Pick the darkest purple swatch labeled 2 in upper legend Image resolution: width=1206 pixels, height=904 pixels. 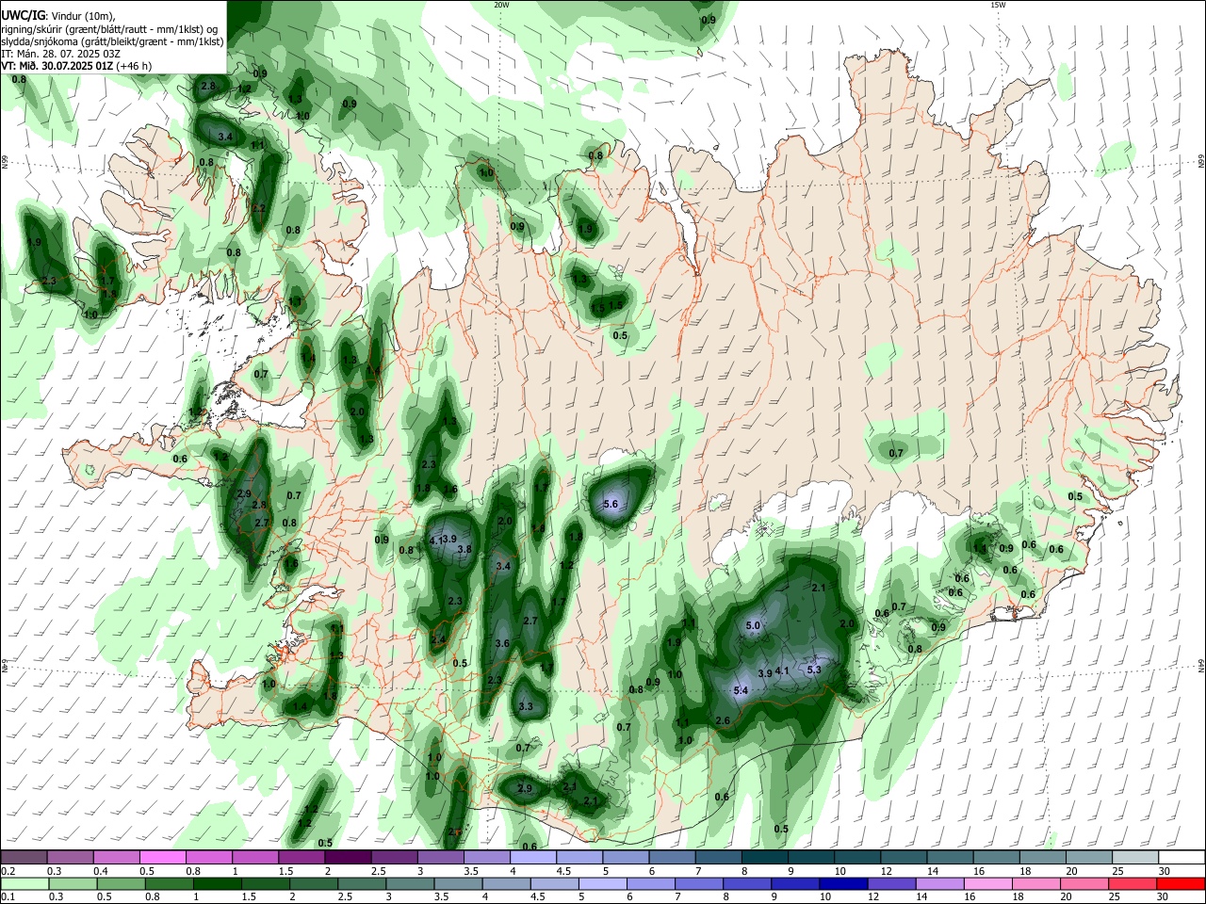[348, 858]
